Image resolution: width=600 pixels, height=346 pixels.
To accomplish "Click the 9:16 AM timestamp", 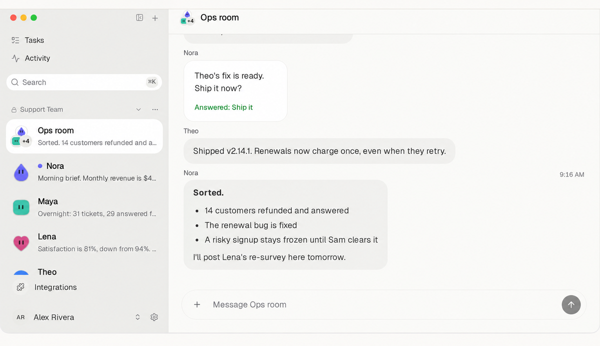I will click(x=571, y=174).
